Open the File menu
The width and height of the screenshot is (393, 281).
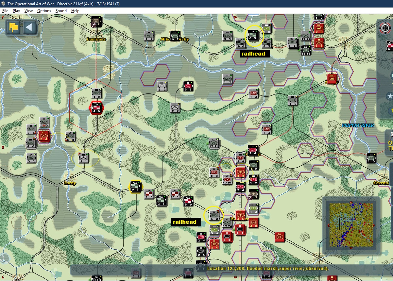pyautogui.click(x=5, y=11)
